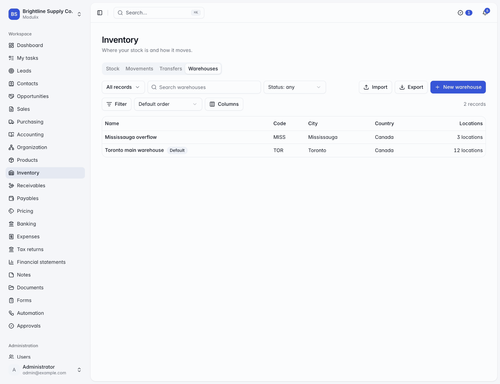Open Pricing section
The height and width of the screenshot is (384, 500).
coord(45,211)
